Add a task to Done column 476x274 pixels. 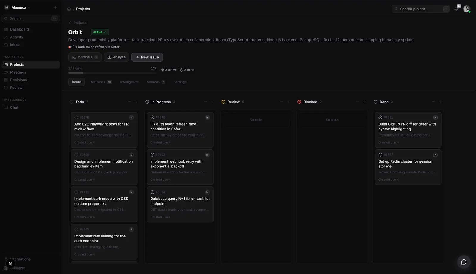(x=440, y=102)
